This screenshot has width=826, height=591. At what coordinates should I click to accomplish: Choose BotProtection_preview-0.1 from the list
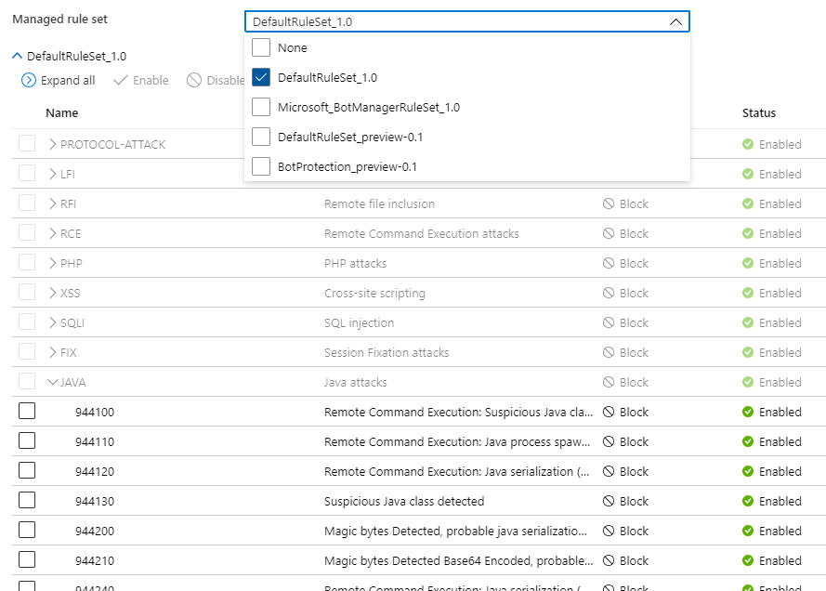347,166
